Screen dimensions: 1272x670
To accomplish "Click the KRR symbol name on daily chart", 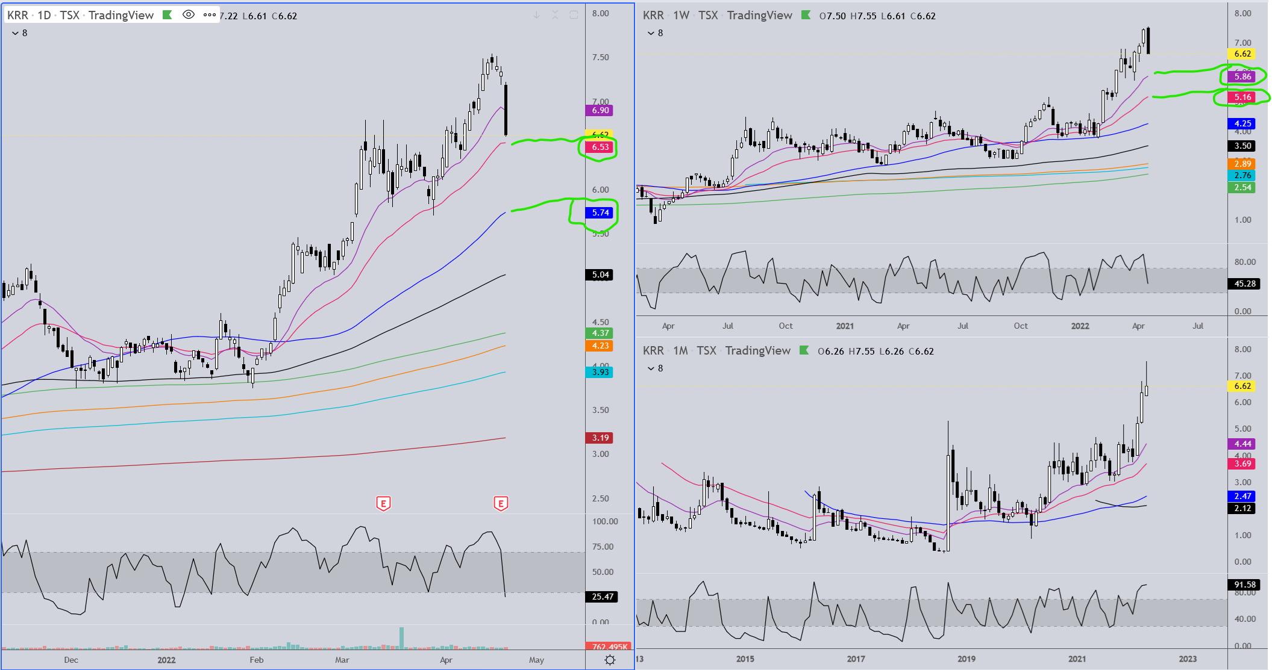I will (x=17, y=15).
